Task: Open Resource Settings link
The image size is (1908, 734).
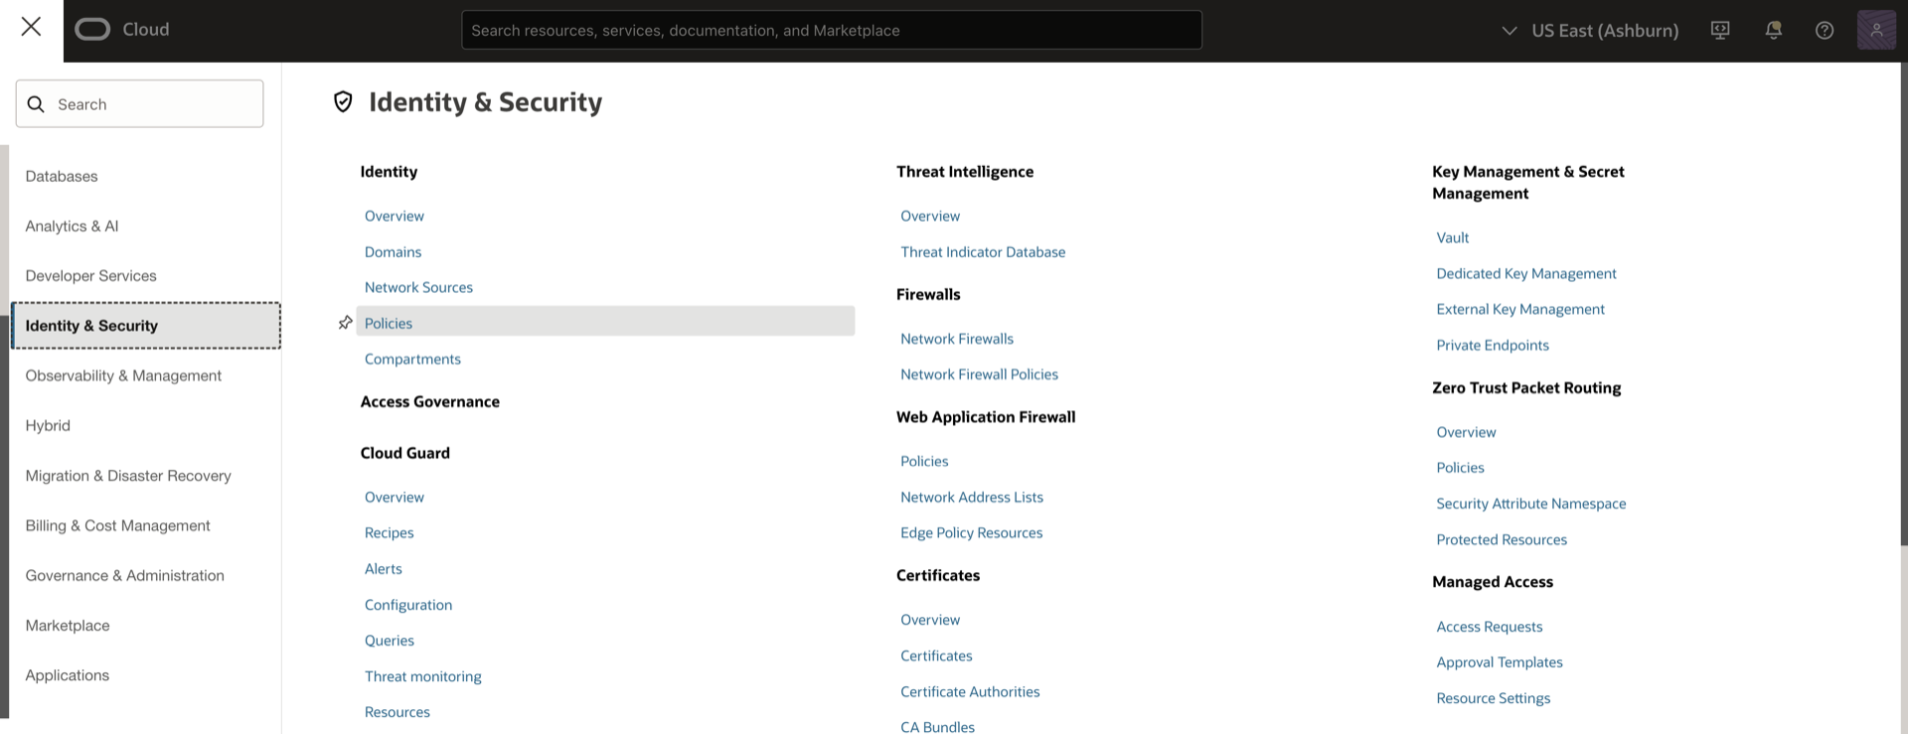Action: point(1493,698)
